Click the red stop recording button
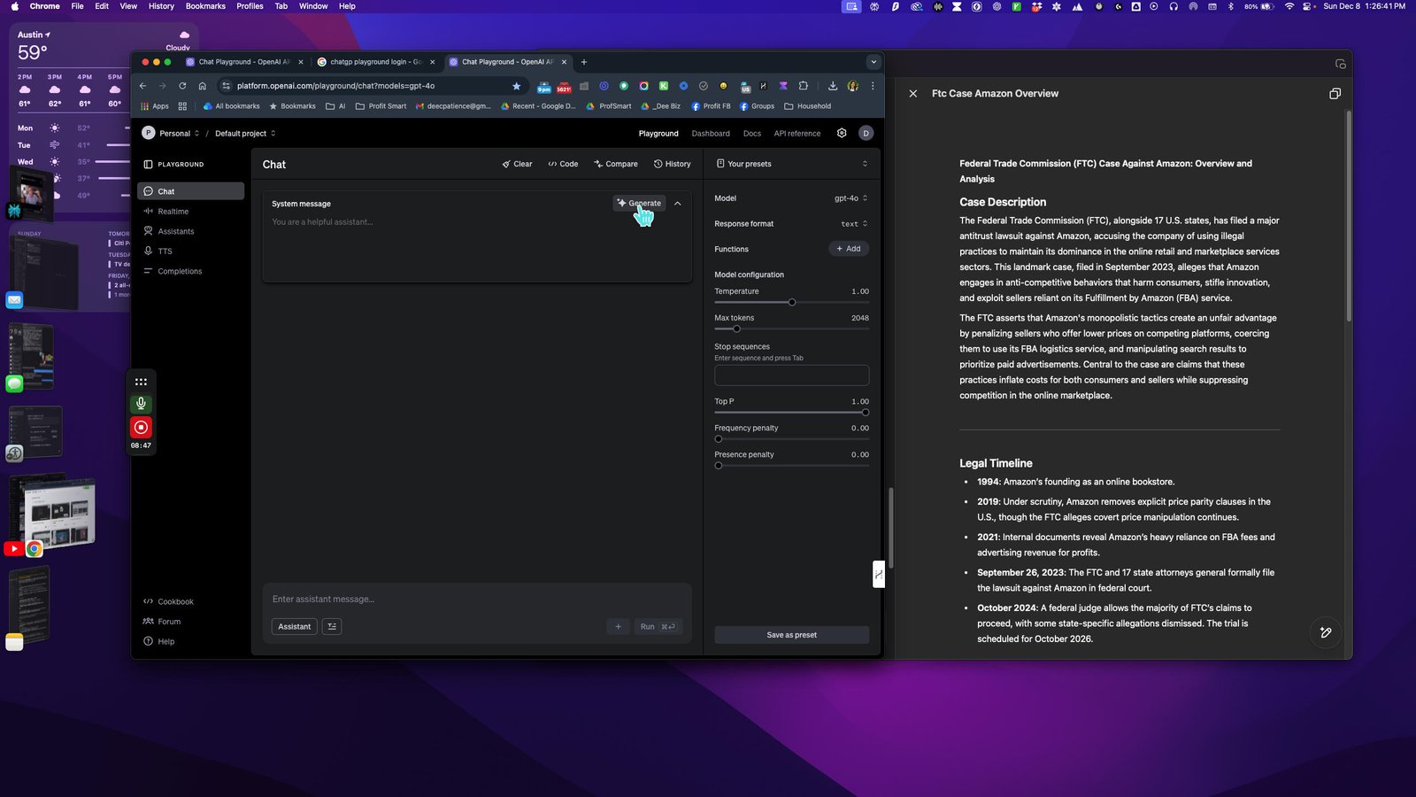Image resolution: width=1416 pixels, height=797 pixels. (x=141, y=427)
